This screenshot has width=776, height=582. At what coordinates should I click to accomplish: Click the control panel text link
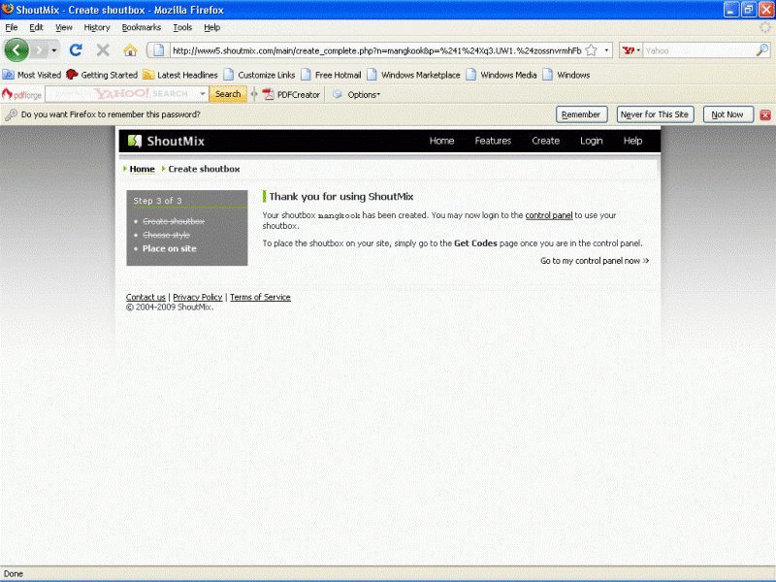(x=549, y=215)
